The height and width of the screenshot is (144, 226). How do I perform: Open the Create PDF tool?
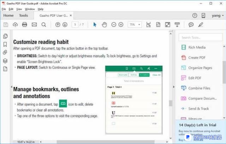194,58
